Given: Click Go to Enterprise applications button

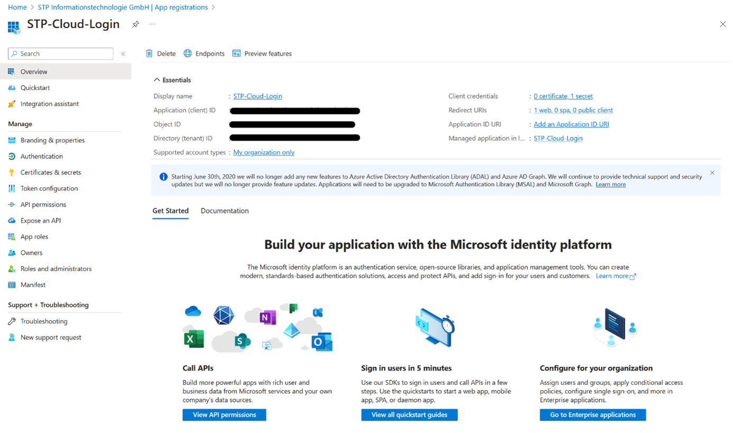Looking at the screenshot, I should click(x=593, y=415).
